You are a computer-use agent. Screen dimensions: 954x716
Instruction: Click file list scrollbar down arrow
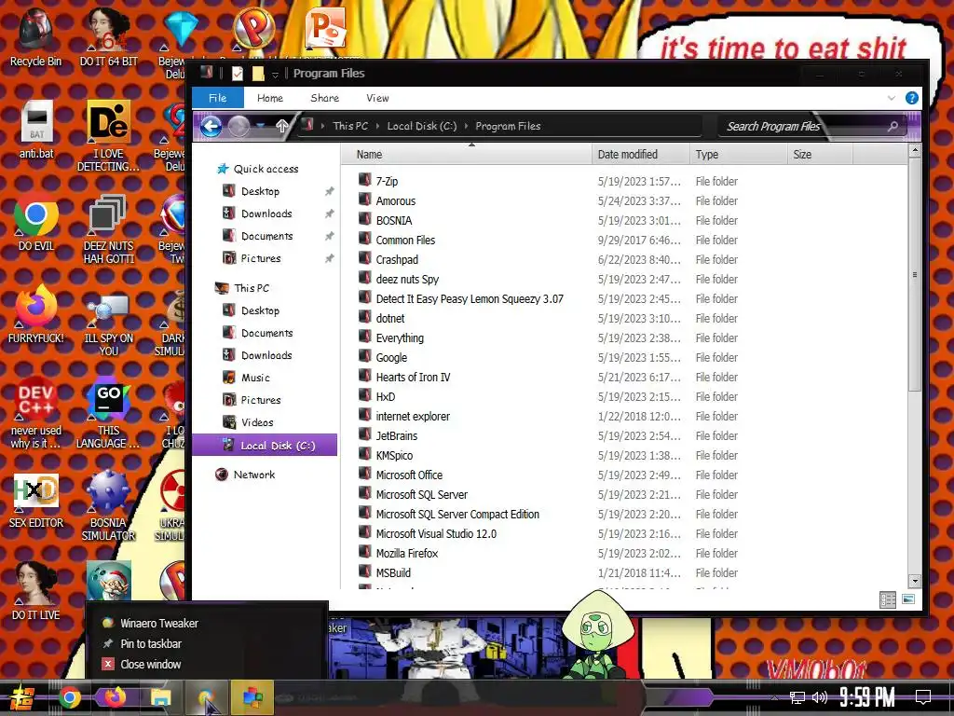tap(914, 581)
